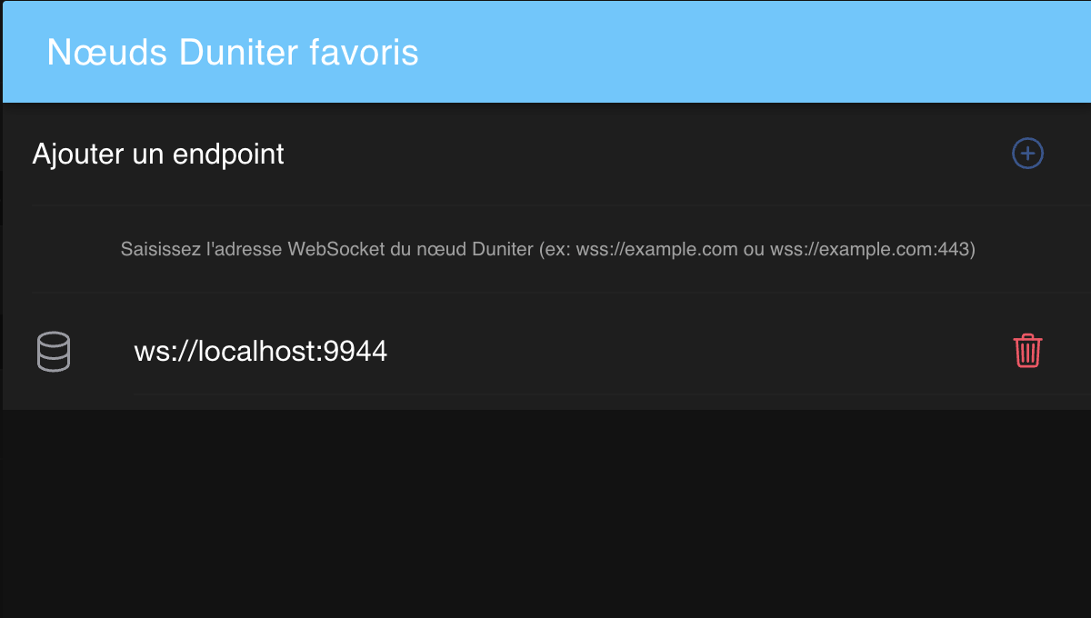Click the plus icon to add endpoint
1091x618 pixels.
pos(1027,154)
